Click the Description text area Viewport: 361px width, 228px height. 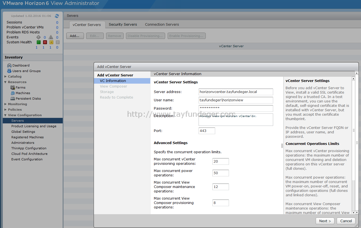pos(236,120)
